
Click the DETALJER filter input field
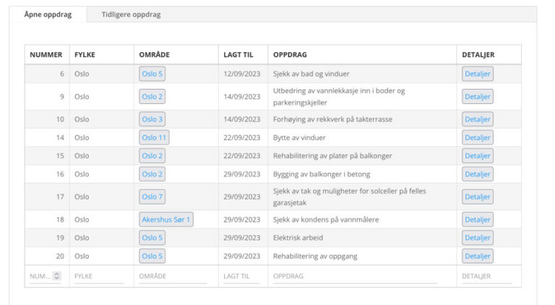click(x=486, y=276)
